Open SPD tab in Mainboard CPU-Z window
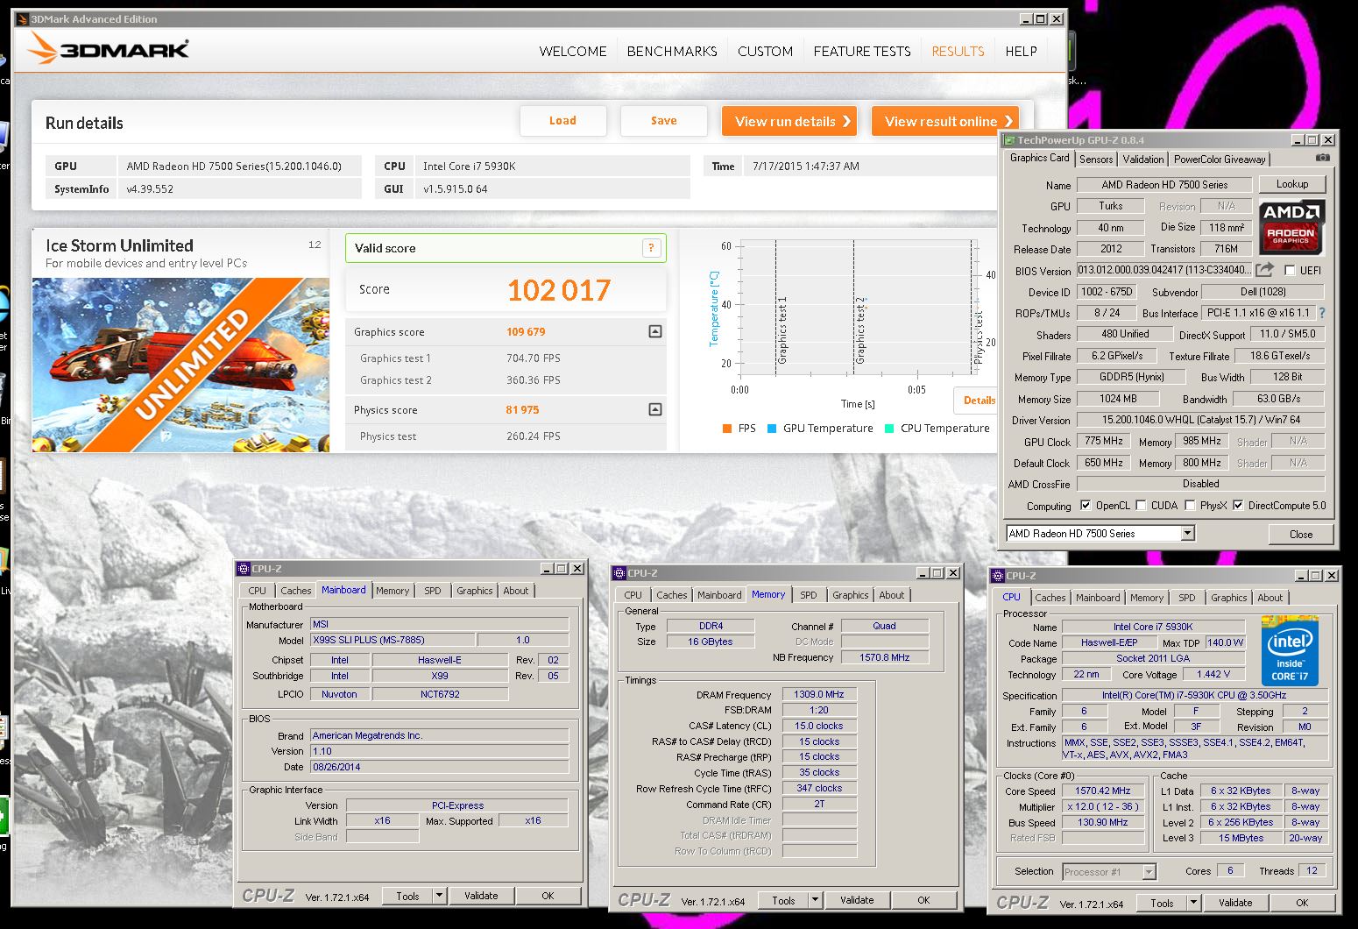 (433, 591)
